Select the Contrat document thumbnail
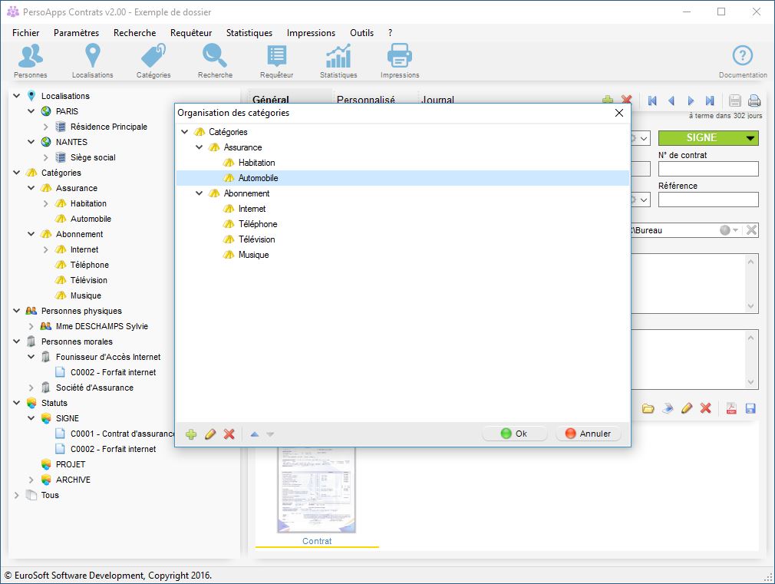The image size is (775, 584). click(317, 491)
